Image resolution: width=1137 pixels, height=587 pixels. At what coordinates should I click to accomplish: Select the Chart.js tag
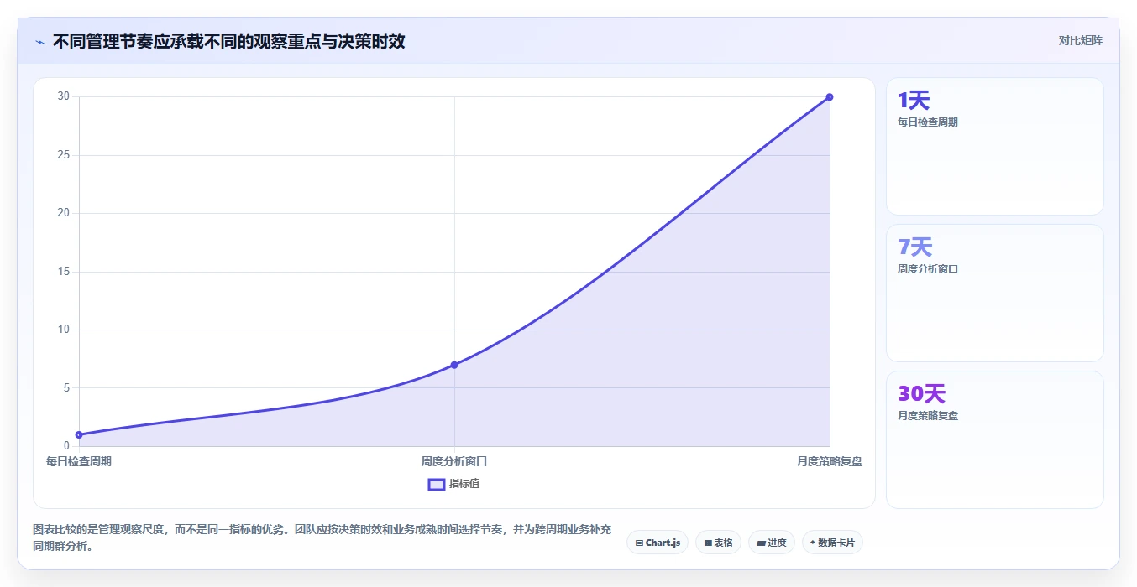coord(658,543)
